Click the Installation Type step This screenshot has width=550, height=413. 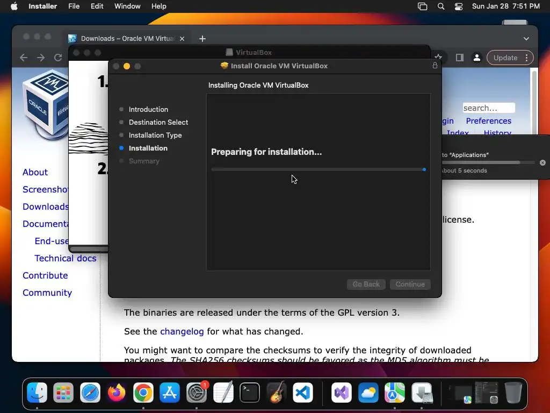click(x=155, y=135)
